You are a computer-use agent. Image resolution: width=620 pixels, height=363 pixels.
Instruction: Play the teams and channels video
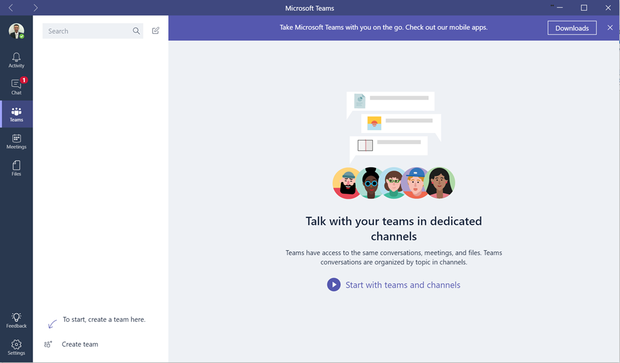334,285
